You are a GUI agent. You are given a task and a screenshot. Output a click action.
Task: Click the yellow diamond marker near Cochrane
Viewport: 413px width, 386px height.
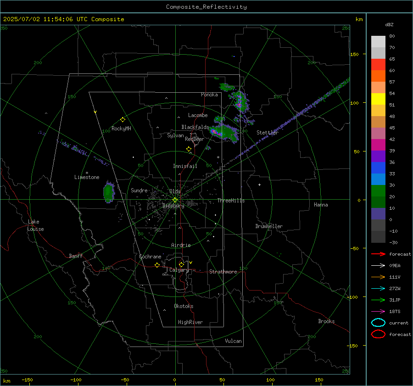pos(157,265)
